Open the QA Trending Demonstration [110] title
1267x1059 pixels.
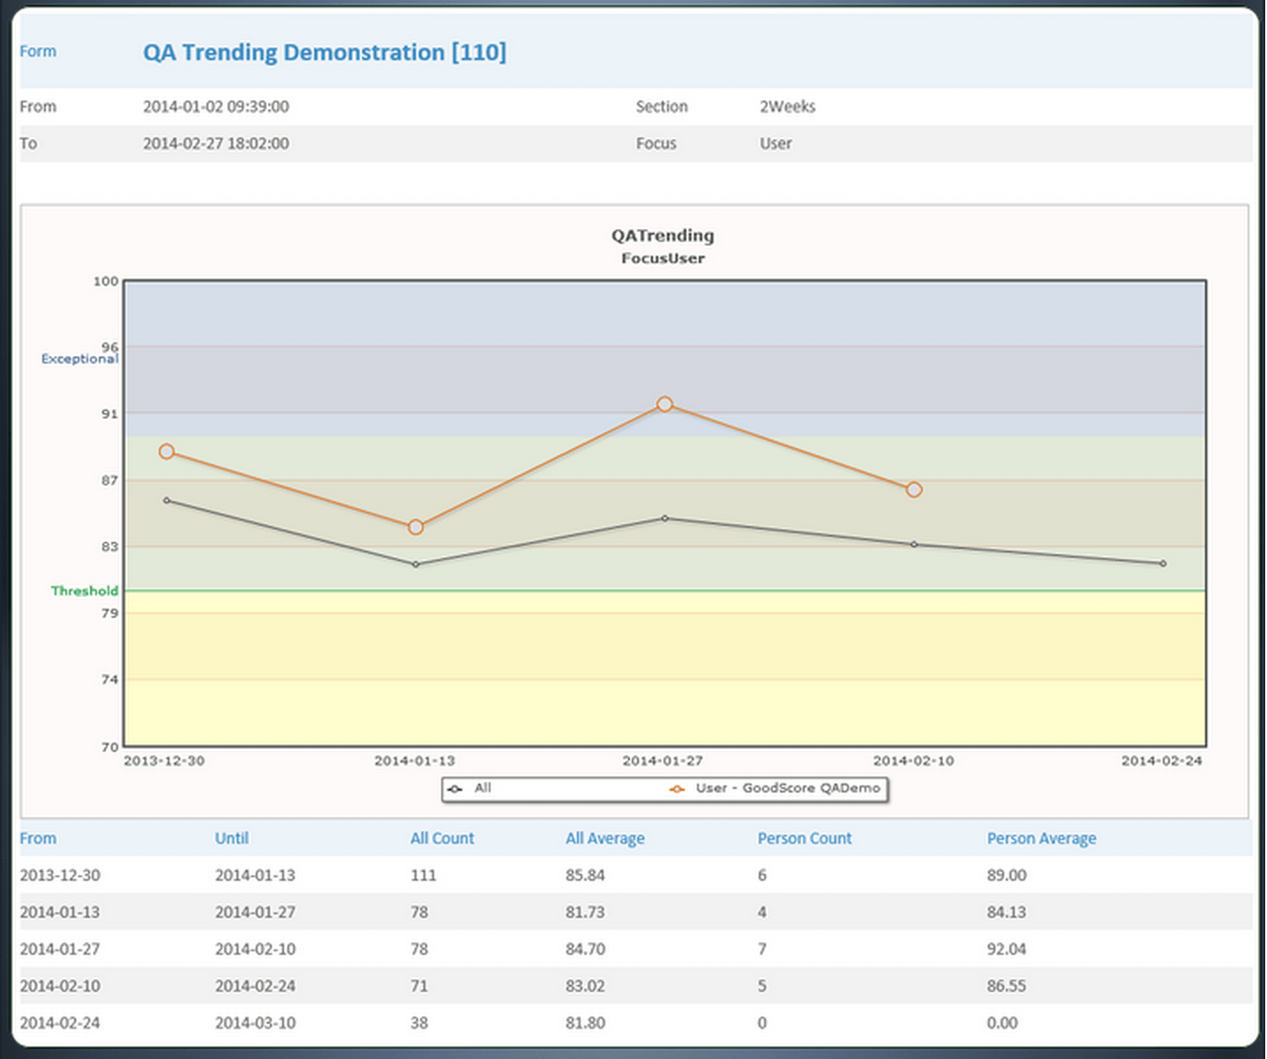325,53
